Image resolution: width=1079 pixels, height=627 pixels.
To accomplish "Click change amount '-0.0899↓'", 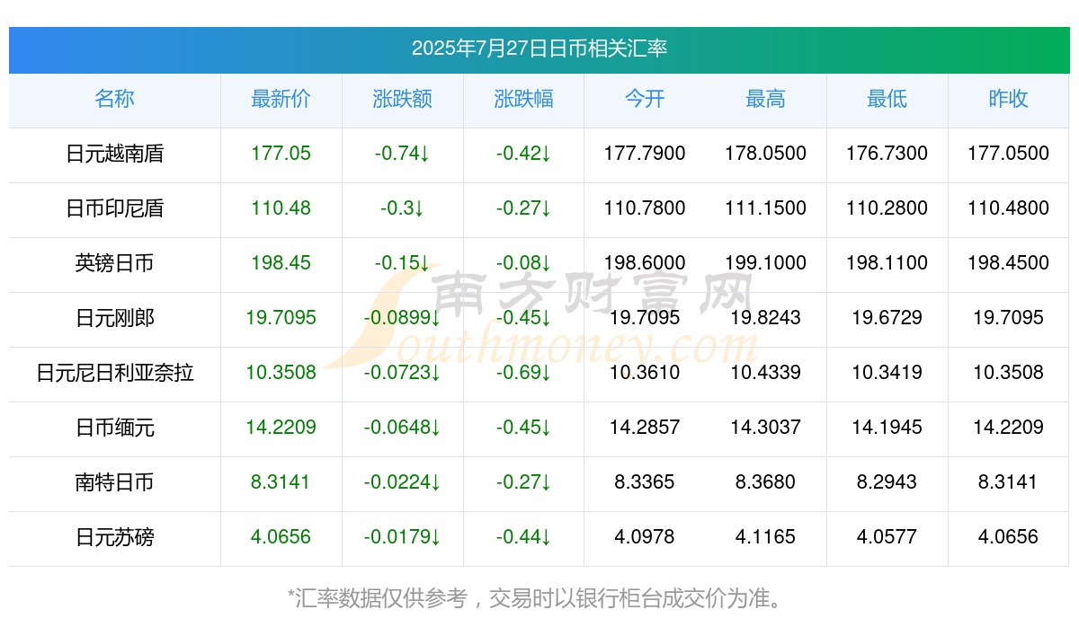I will coord(403,318).
